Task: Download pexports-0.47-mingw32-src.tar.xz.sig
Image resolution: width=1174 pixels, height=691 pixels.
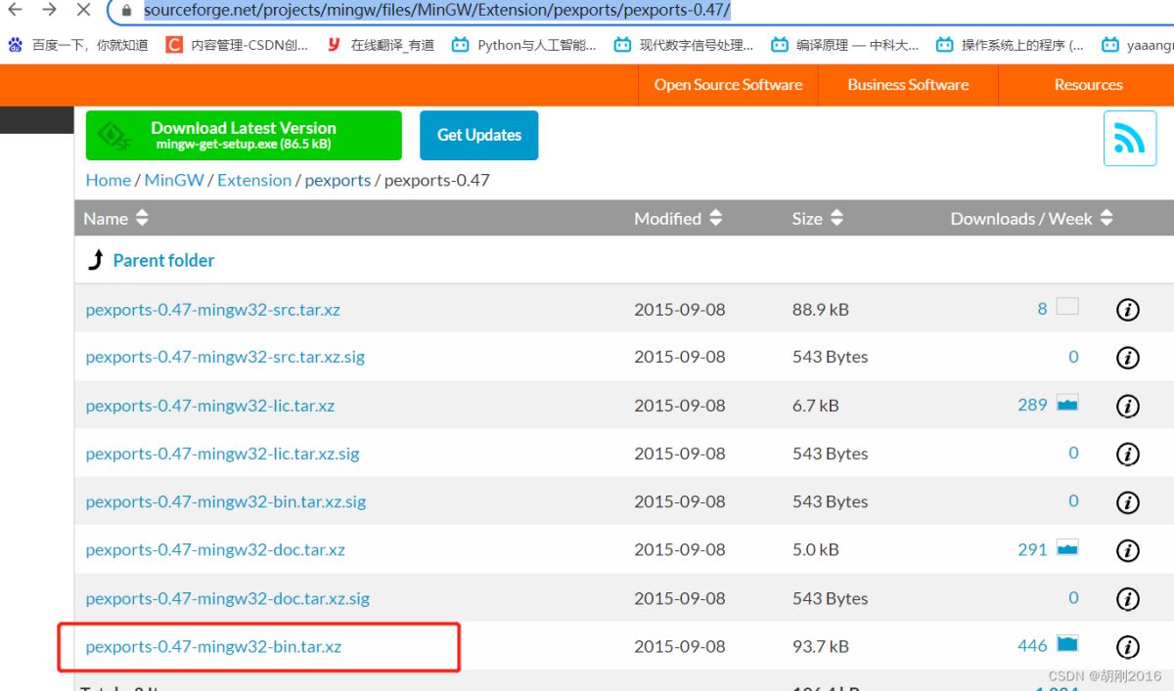Action: (x=225, y=358)
